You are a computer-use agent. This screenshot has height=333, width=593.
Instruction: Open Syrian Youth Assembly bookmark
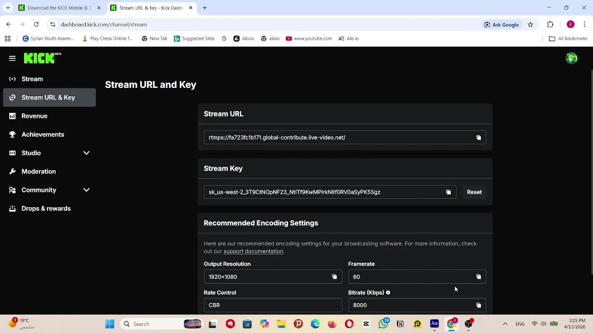[48, 38]
